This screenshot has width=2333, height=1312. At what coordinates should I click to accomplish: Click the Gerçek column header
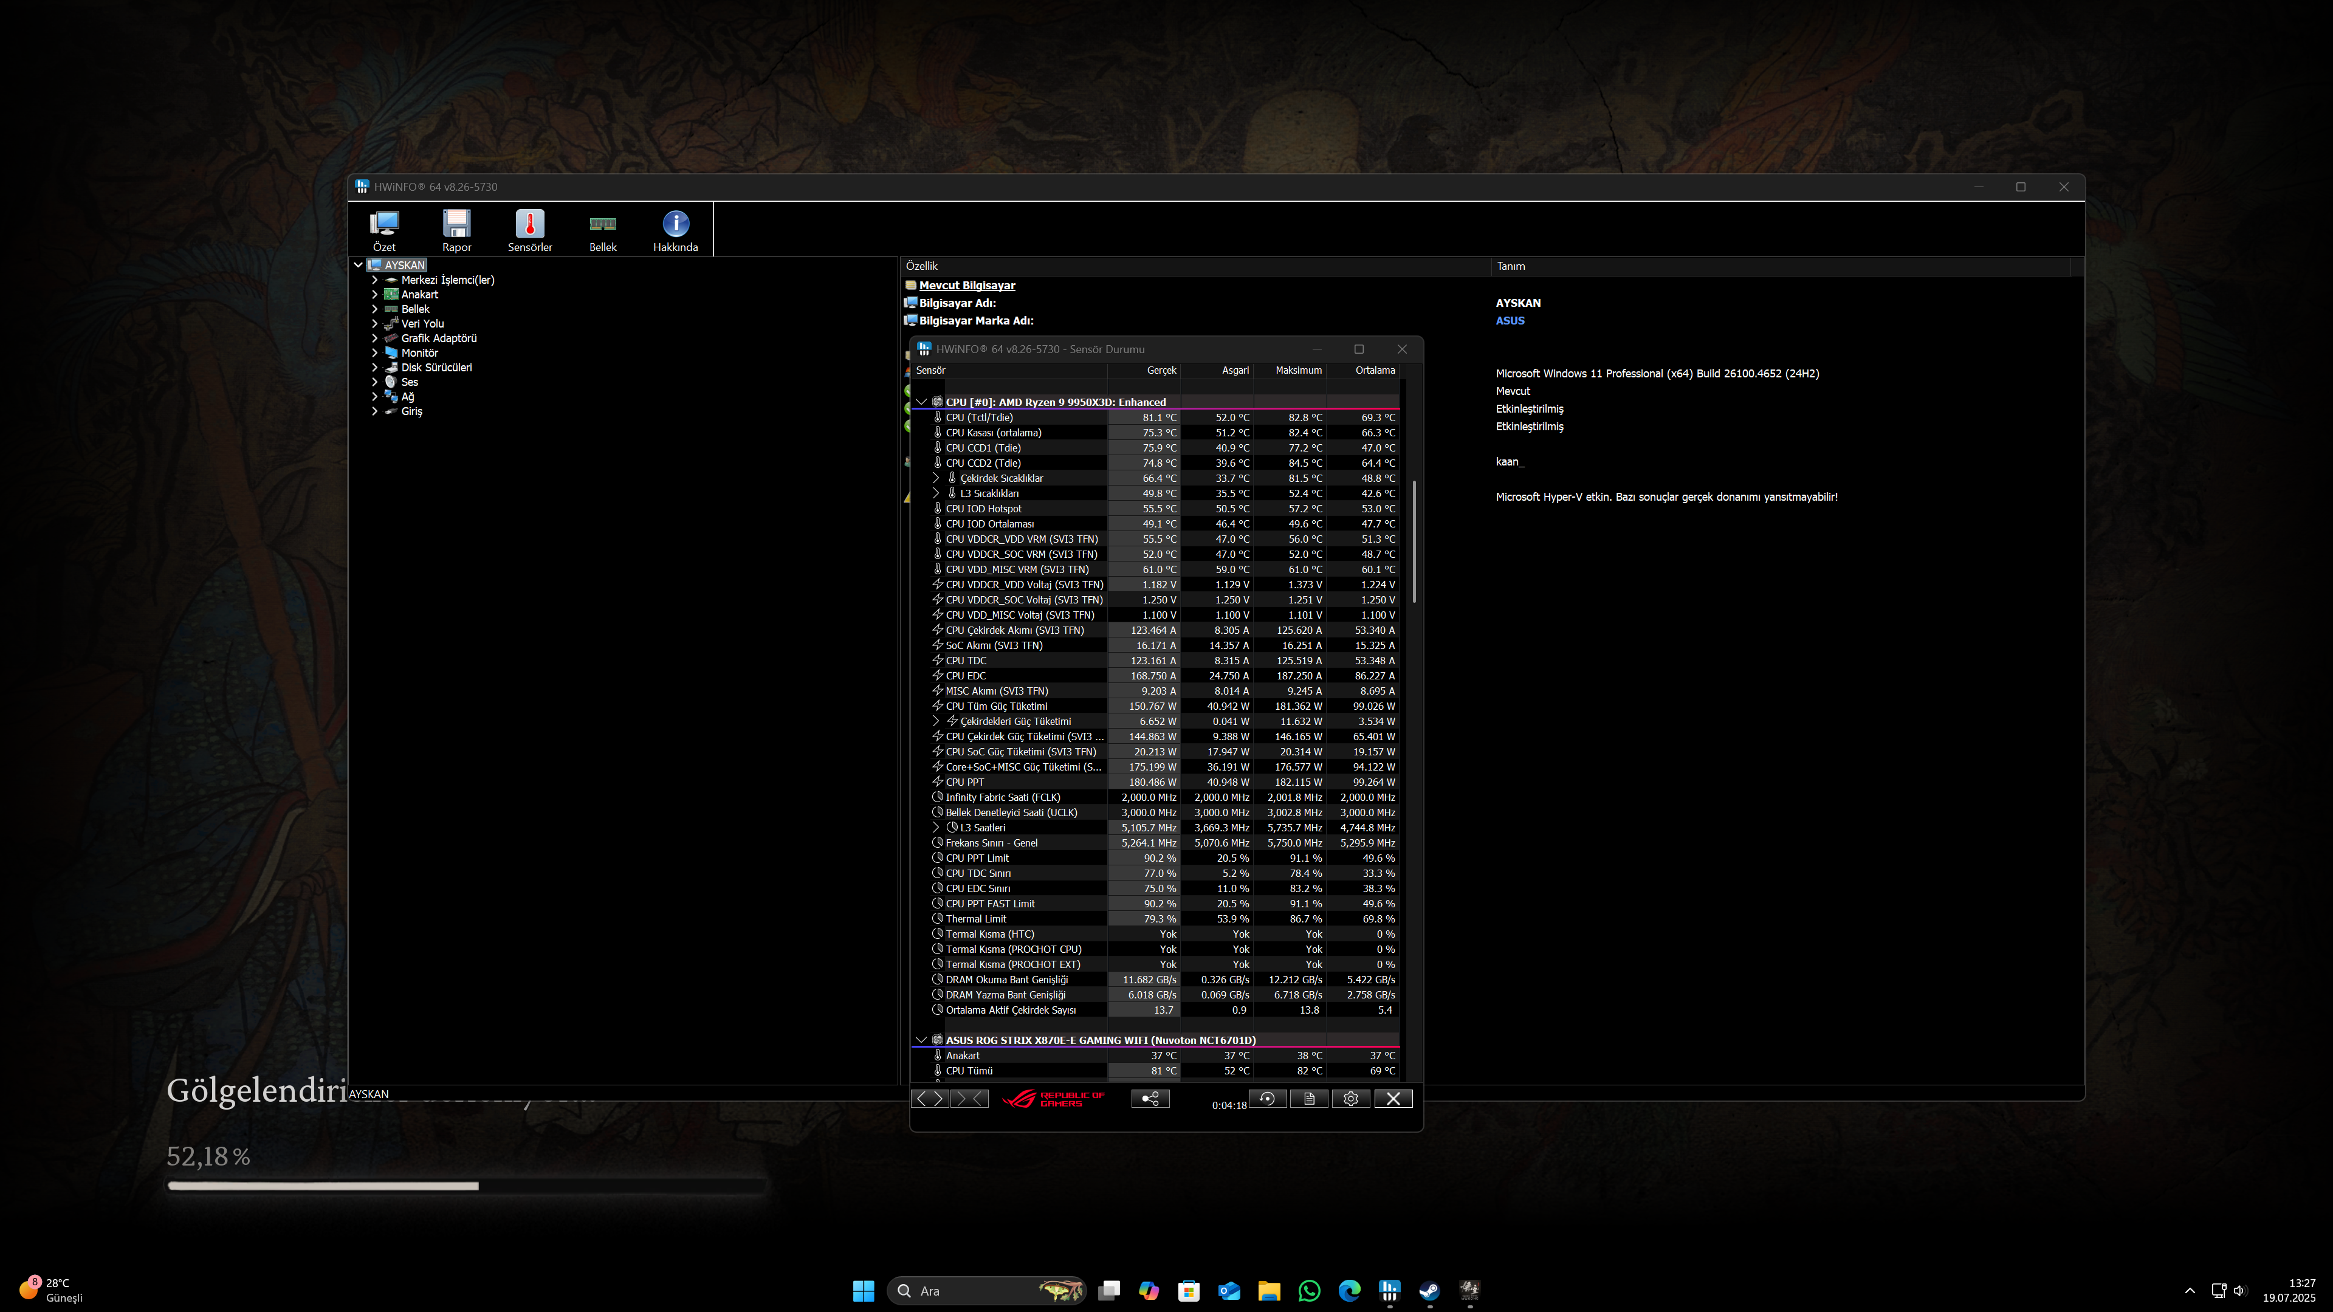[x=1144, y=370]
